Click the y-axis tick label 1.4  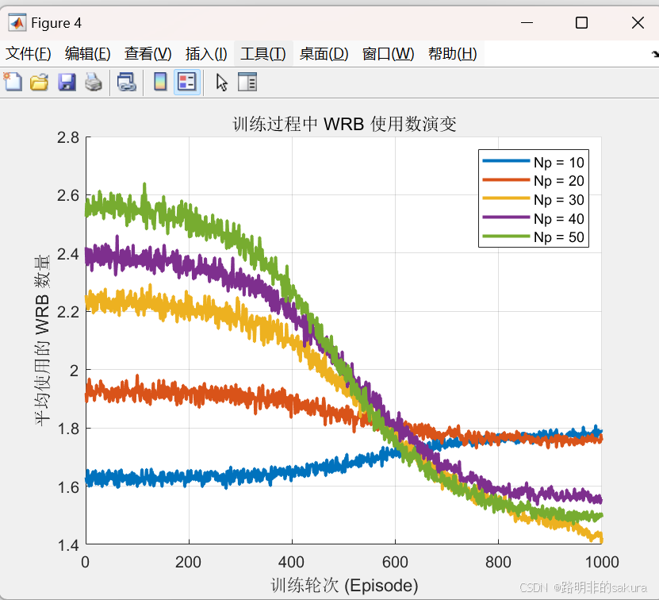click(68, 546)
